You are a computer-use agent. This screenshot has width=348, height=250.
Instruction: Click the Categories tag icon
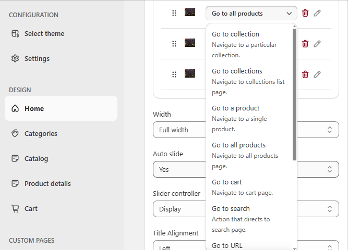tap(15, 133)
